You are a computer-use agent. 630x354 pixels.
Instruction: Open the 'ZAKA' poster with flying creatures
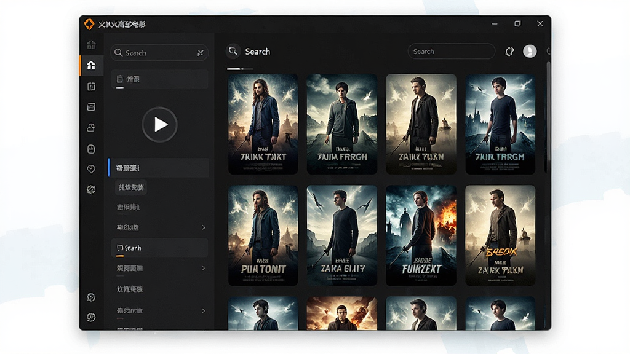tap(342, 235)
